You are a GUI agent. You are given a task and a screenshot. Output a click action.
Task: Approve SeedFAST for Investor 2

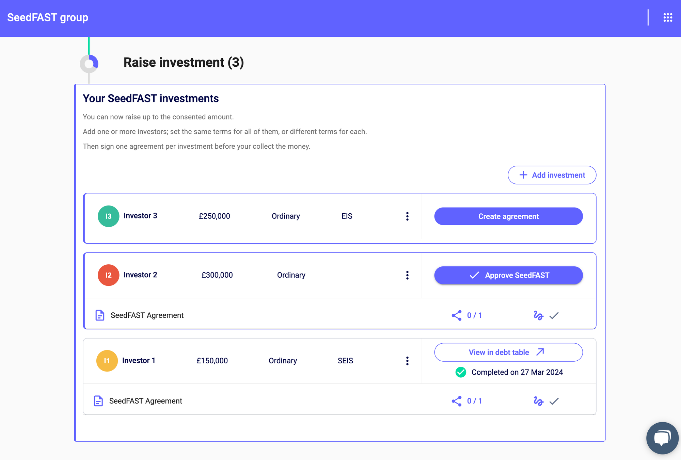pos(508,275)
